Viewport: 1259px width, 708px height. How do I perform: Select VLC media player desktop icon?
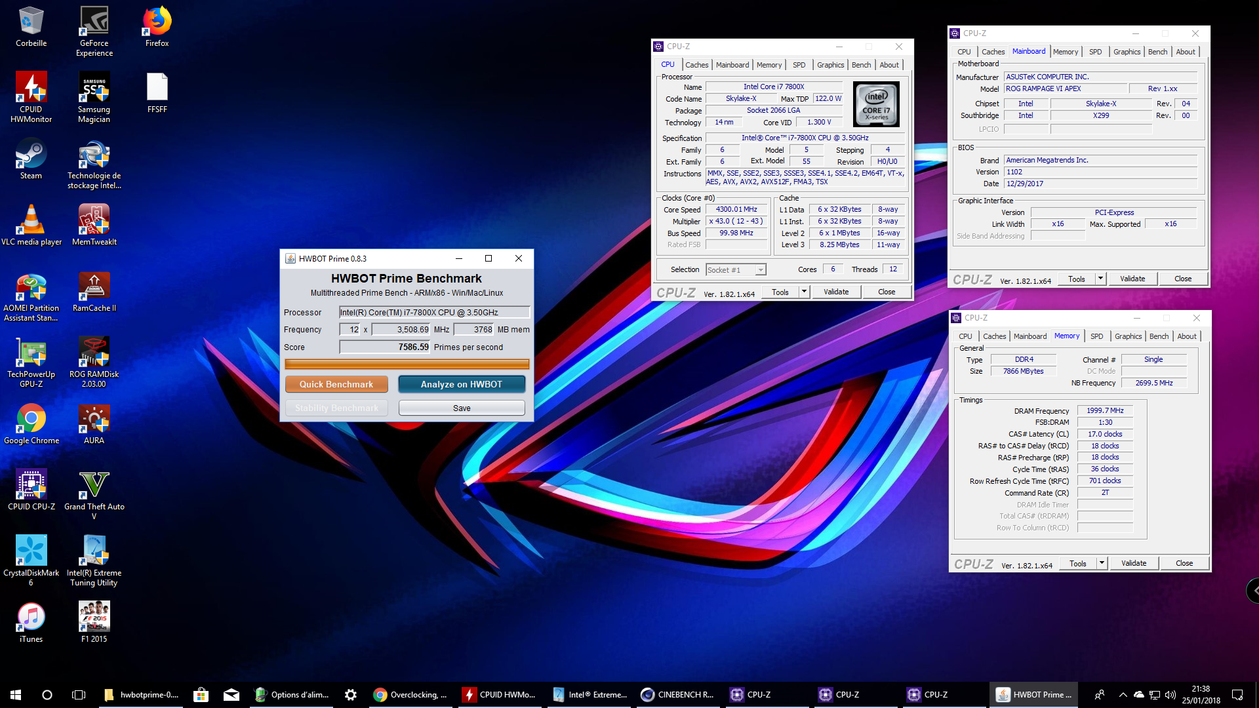pyautogui.click(x=31, y=225)
